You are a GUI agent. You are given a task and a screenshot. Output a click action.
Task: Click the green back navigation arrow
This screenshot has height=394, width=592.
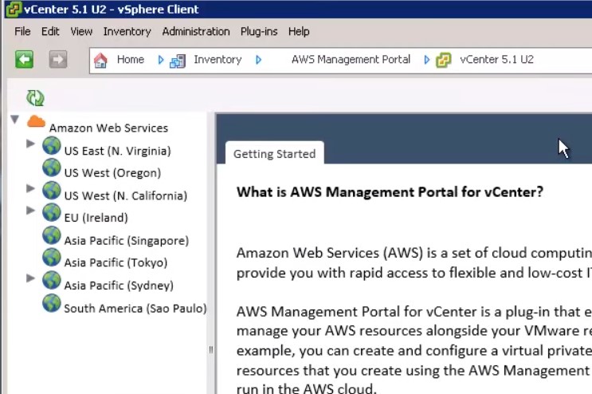[x=24, y=59]
